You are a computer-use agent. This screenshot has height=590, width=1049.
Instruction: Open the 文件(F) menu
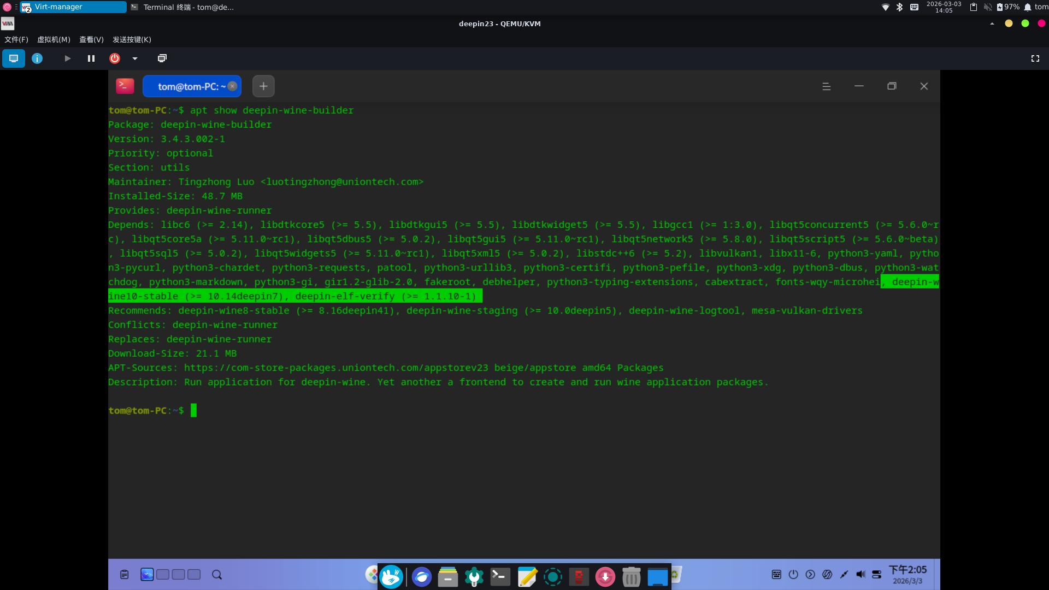point(16,39)
